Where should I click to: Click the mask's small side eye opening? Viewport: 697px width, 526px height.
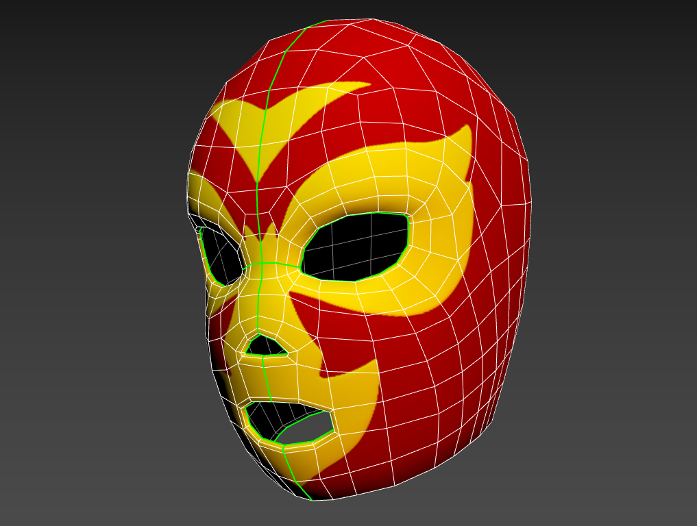point(221,255)
